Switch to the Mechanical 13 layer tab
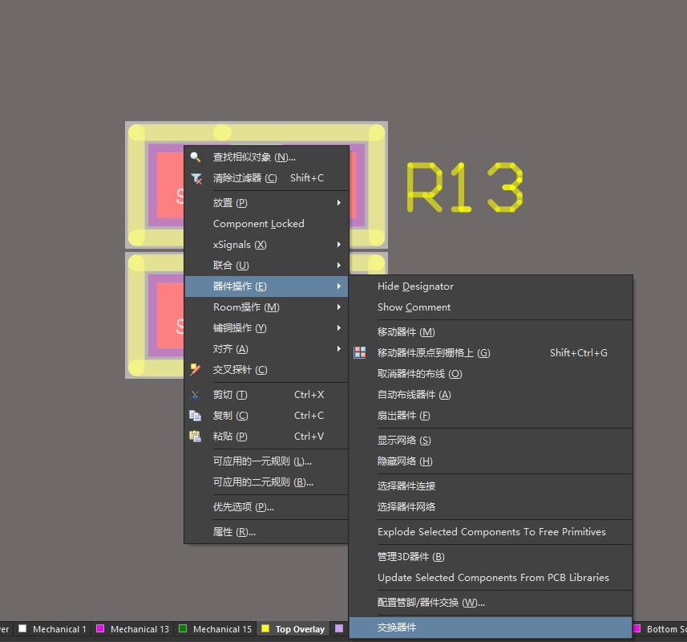 pos(139,629)
